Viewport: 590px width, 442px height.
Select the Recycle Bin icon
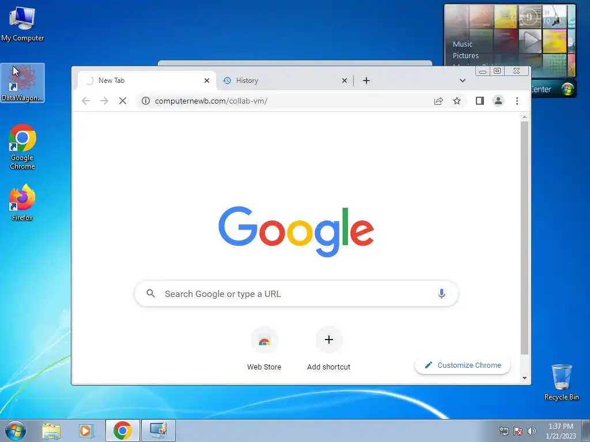561,382
